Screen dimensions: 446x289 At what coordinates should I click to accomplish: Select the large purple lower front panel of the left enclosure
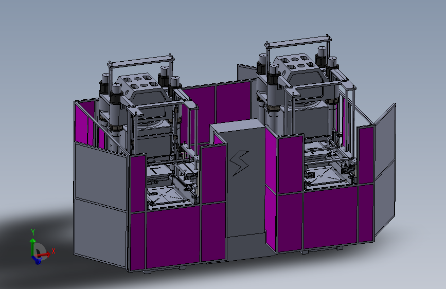point(173,237)
